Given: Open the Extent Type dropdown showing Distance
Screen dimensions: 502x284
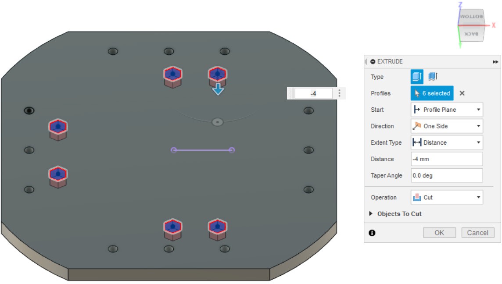Looking at the screenshot, I should coord(447,142).
